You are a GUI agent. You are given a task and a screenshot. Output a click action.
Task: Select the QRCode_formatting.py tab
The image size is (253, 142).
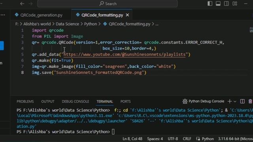coord(102,15)
